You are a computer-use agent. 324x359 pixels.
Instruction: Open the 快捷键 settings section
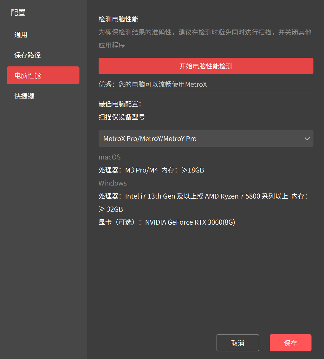tap(24, 96)
